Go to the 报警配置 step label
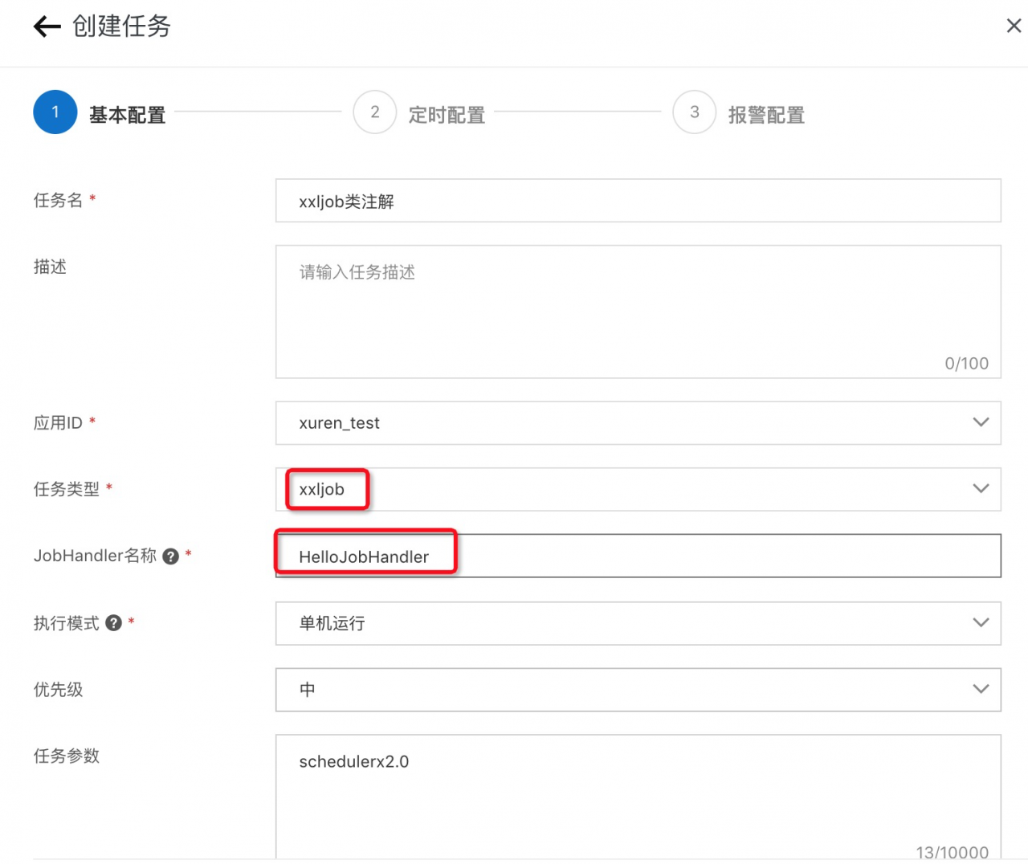 coord(766,116)
